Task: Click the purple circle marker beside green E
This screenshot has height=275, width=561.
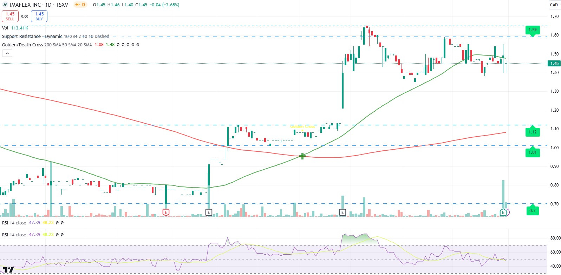Action: (507, 212)
